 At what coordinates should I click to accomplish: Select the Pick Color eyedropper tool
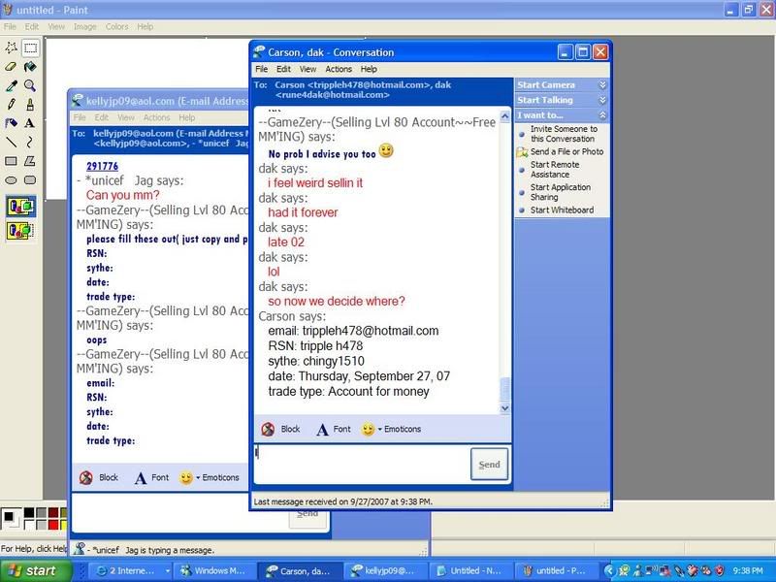11,85
